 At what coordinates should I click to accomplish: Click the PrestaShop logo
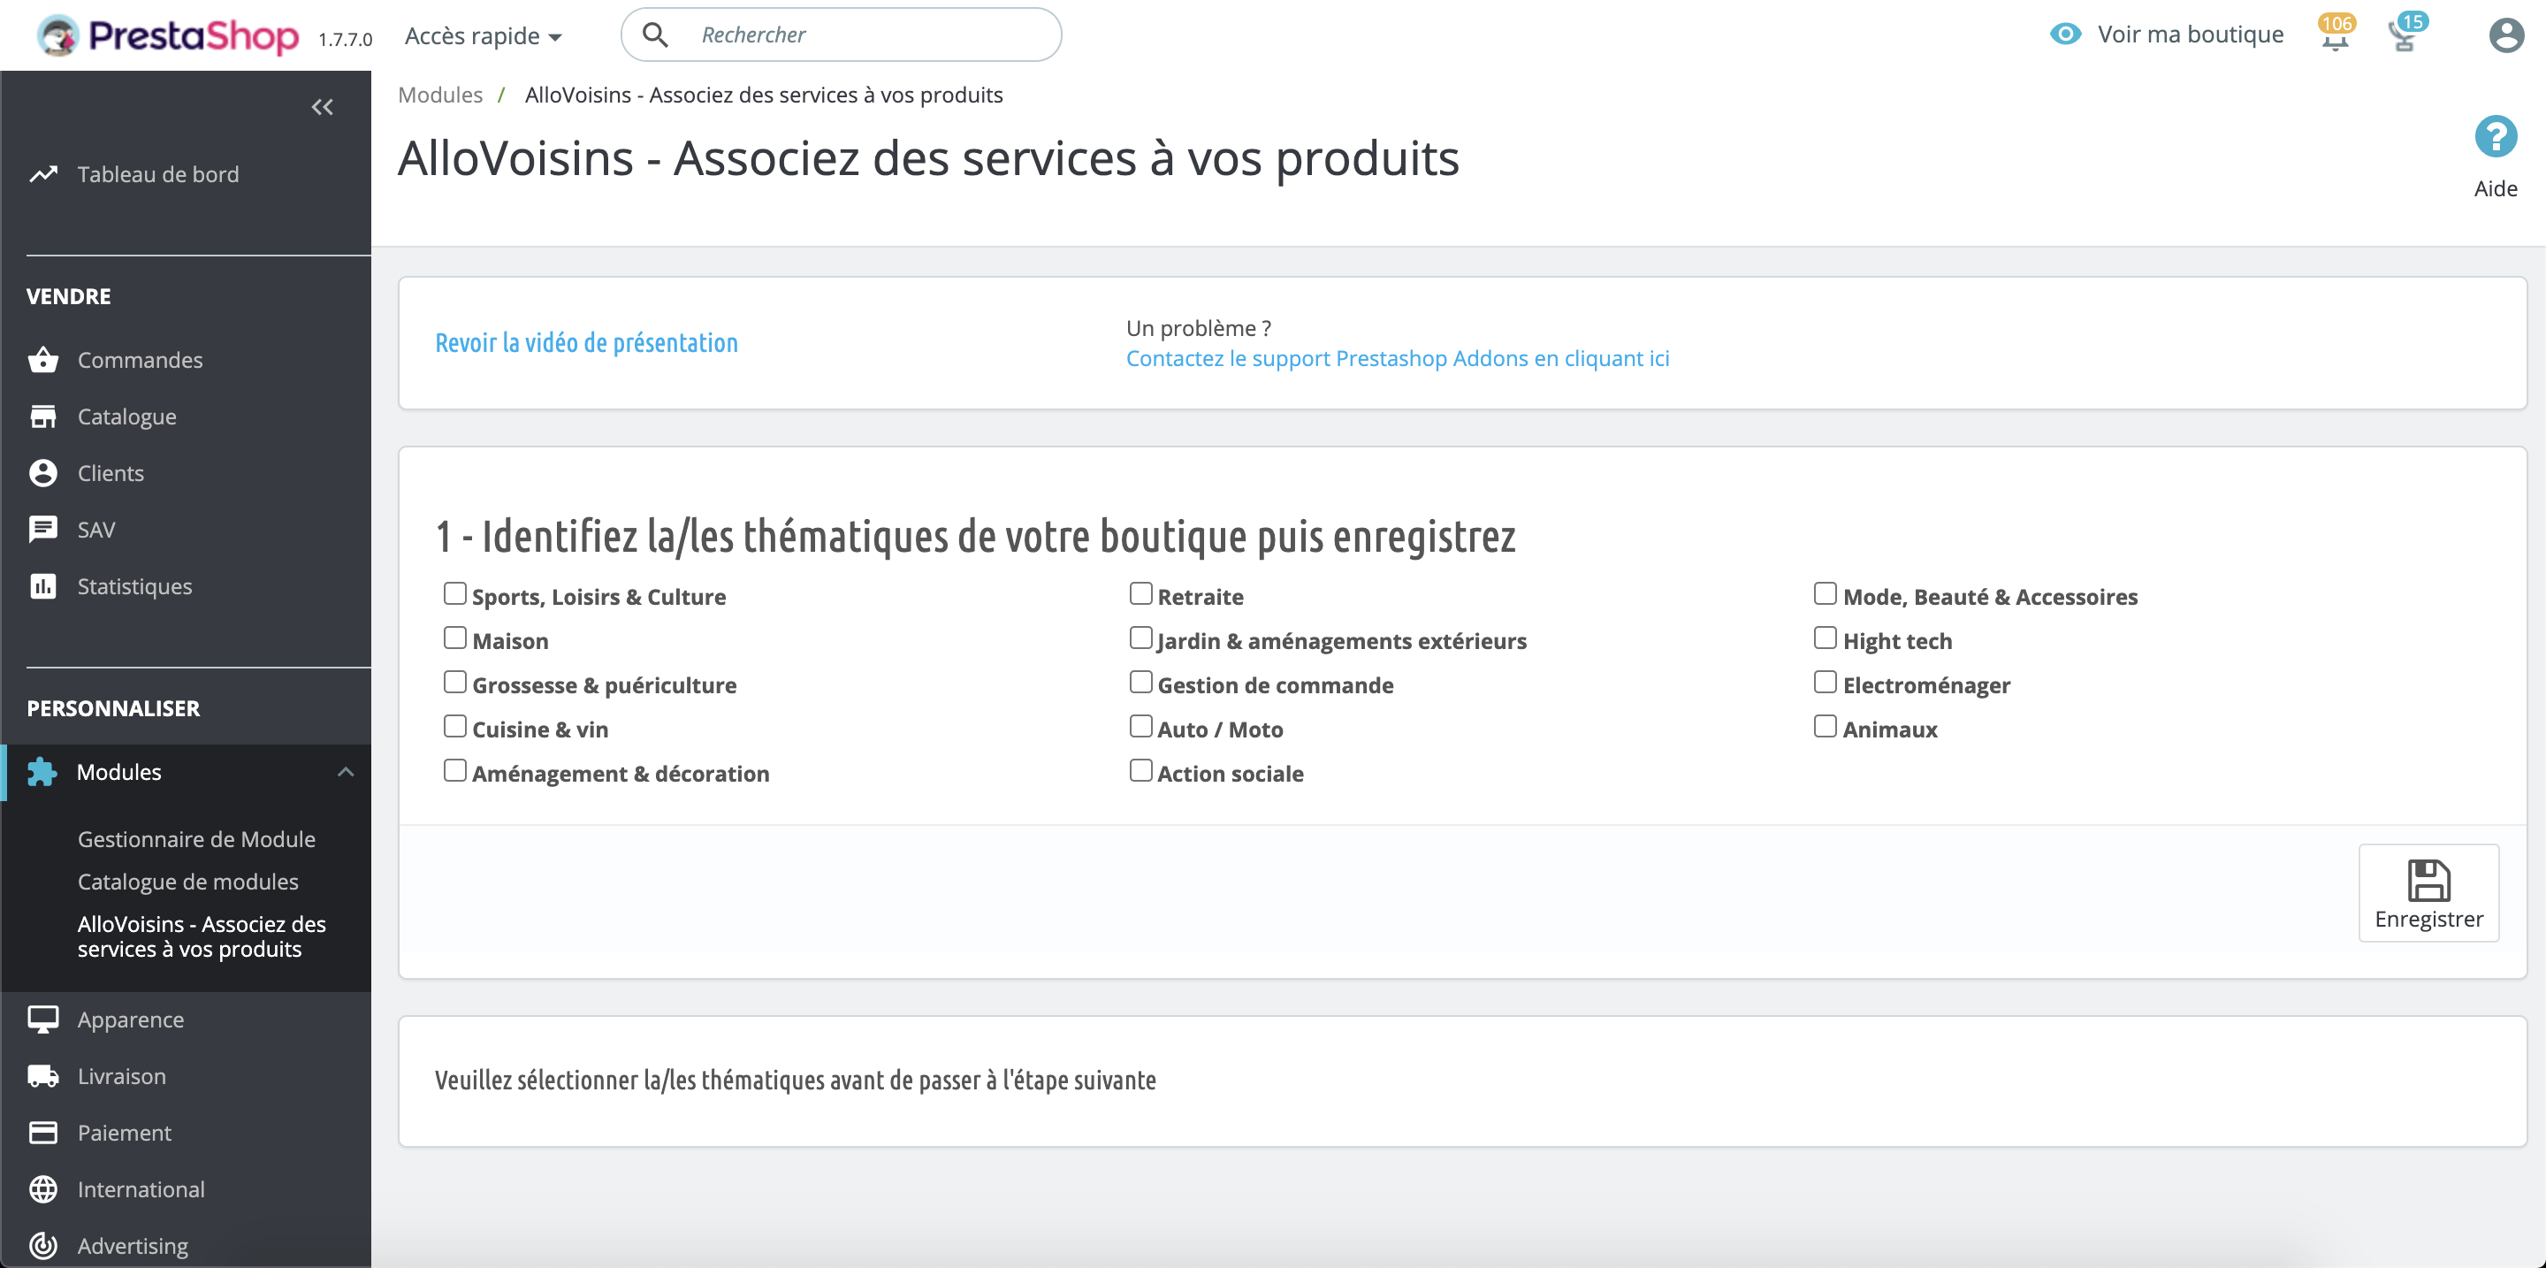tap(168, 35)
